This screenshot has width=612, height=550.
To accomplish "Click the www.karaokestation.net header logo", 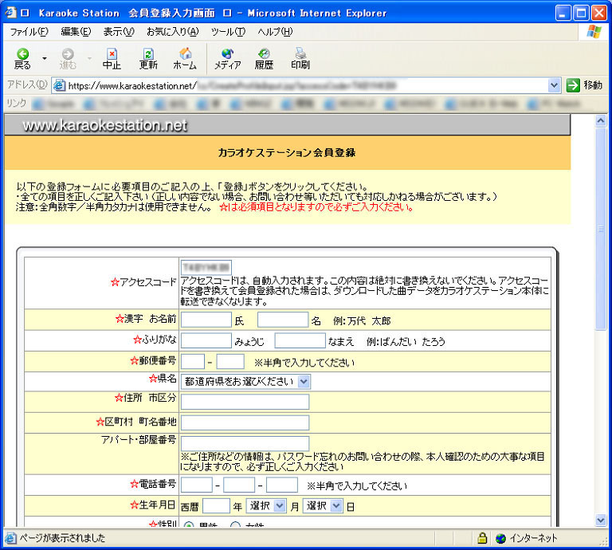I will click(105, 125).
